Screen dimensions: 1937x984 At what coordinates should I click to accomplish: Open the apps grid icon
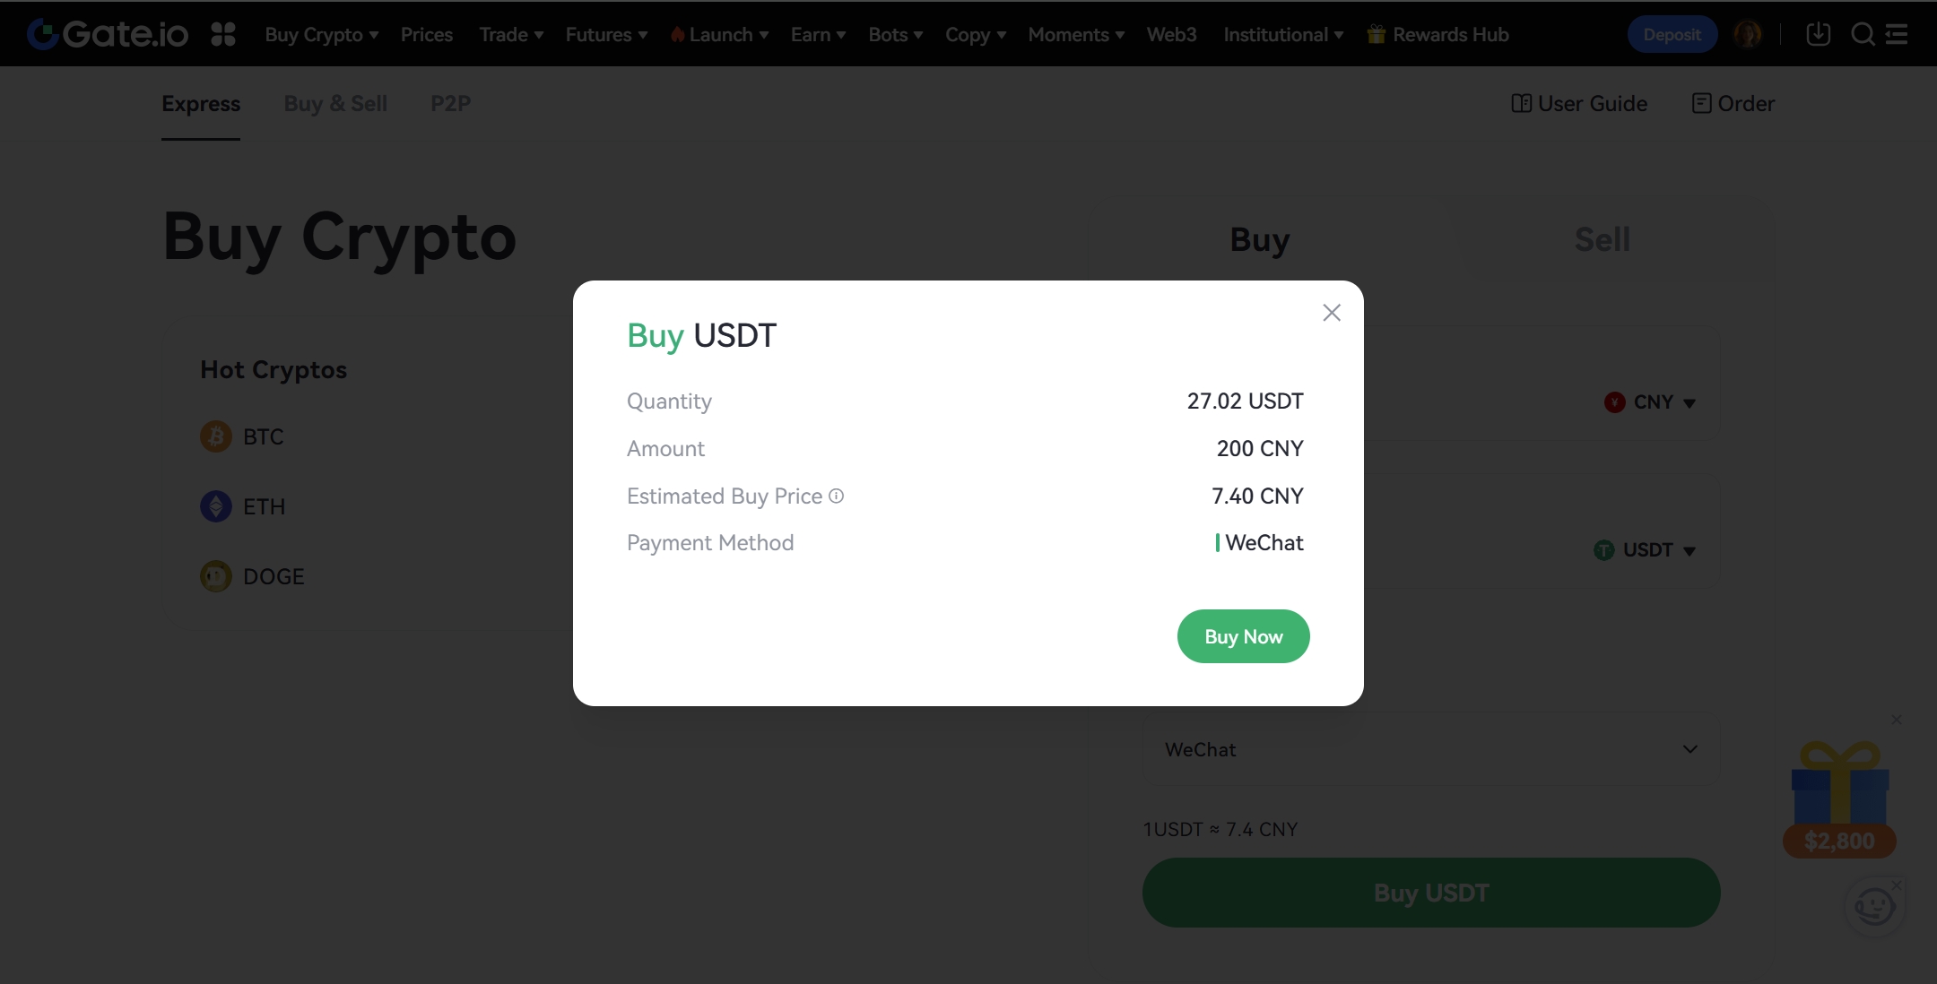(223, 34)
